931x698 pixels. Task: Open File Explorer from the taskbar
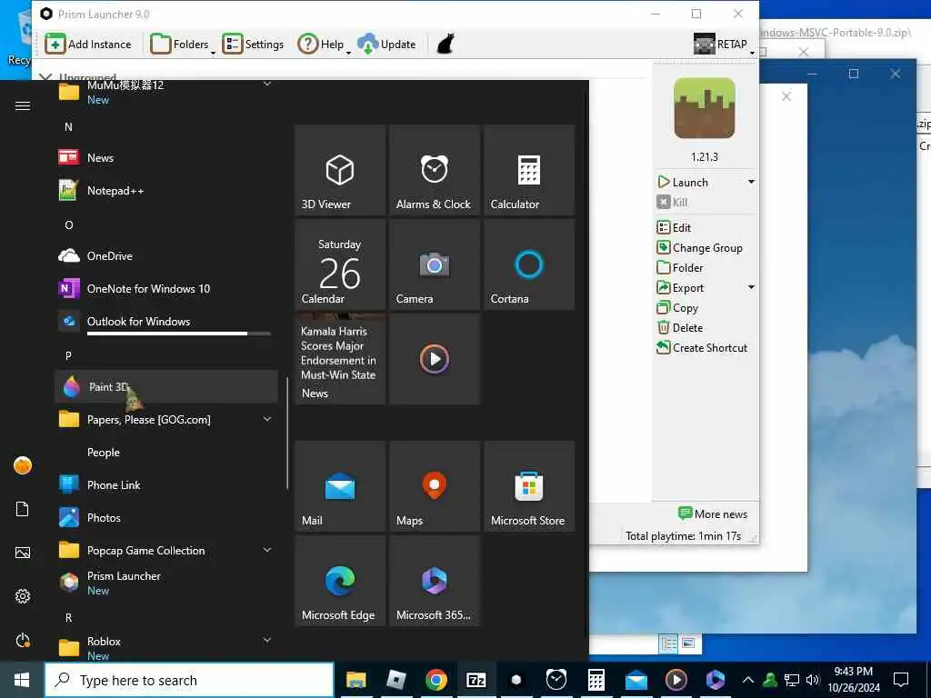356,680
